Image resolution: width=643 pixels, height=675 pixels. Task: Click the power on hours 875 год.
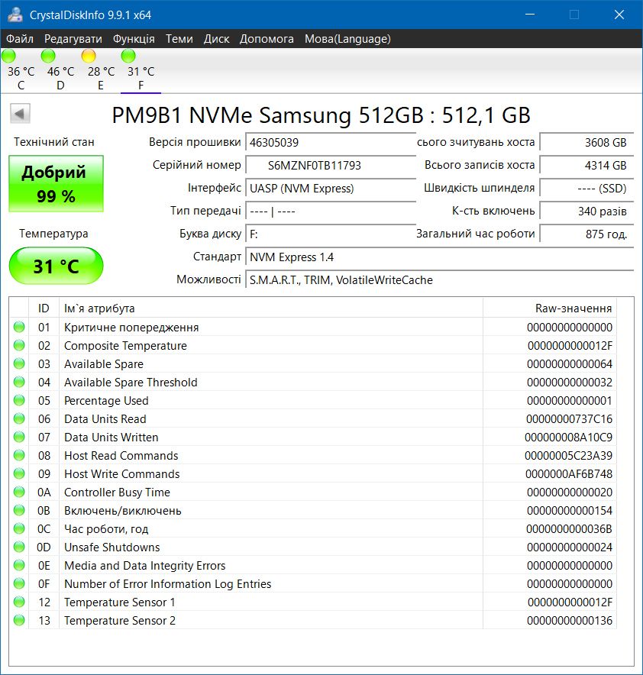click(586, 234)
